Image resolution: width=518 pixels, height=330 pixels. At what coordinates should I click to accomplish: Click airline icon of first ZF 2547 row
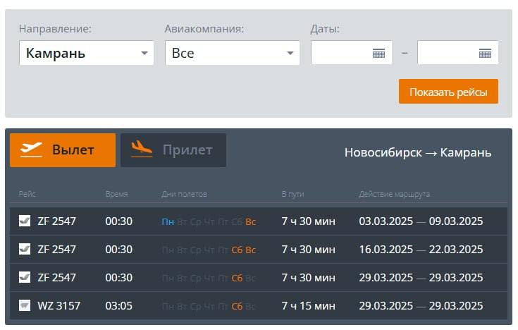tap(25, 221)
